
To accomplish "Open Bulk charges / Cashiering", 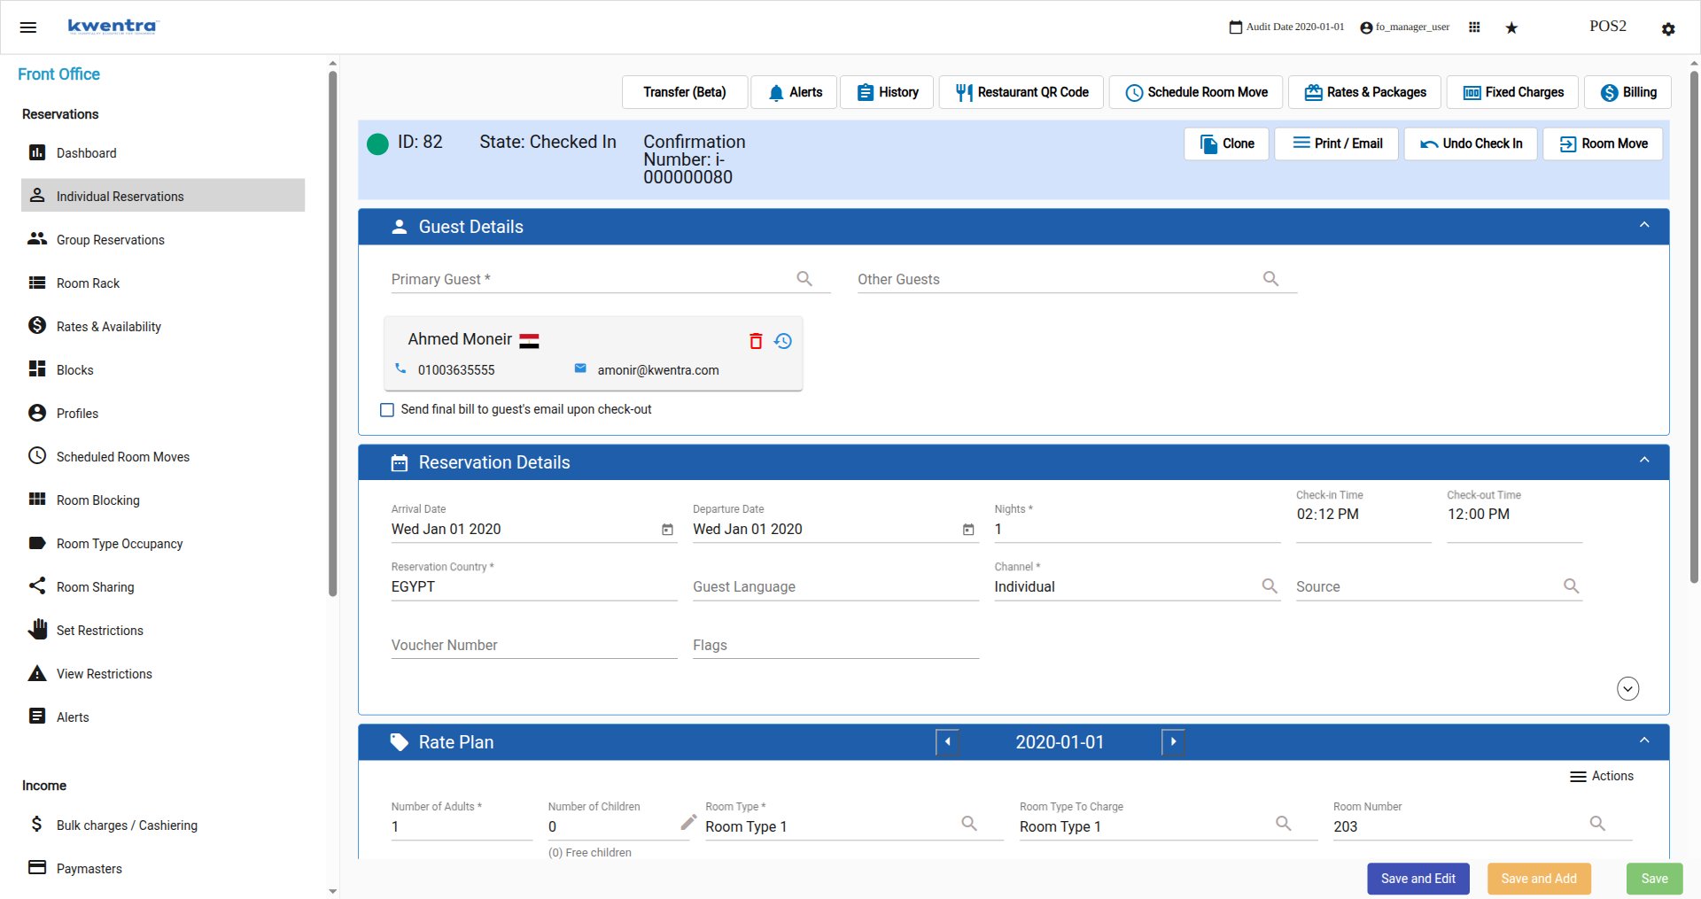I will [163, 825].
